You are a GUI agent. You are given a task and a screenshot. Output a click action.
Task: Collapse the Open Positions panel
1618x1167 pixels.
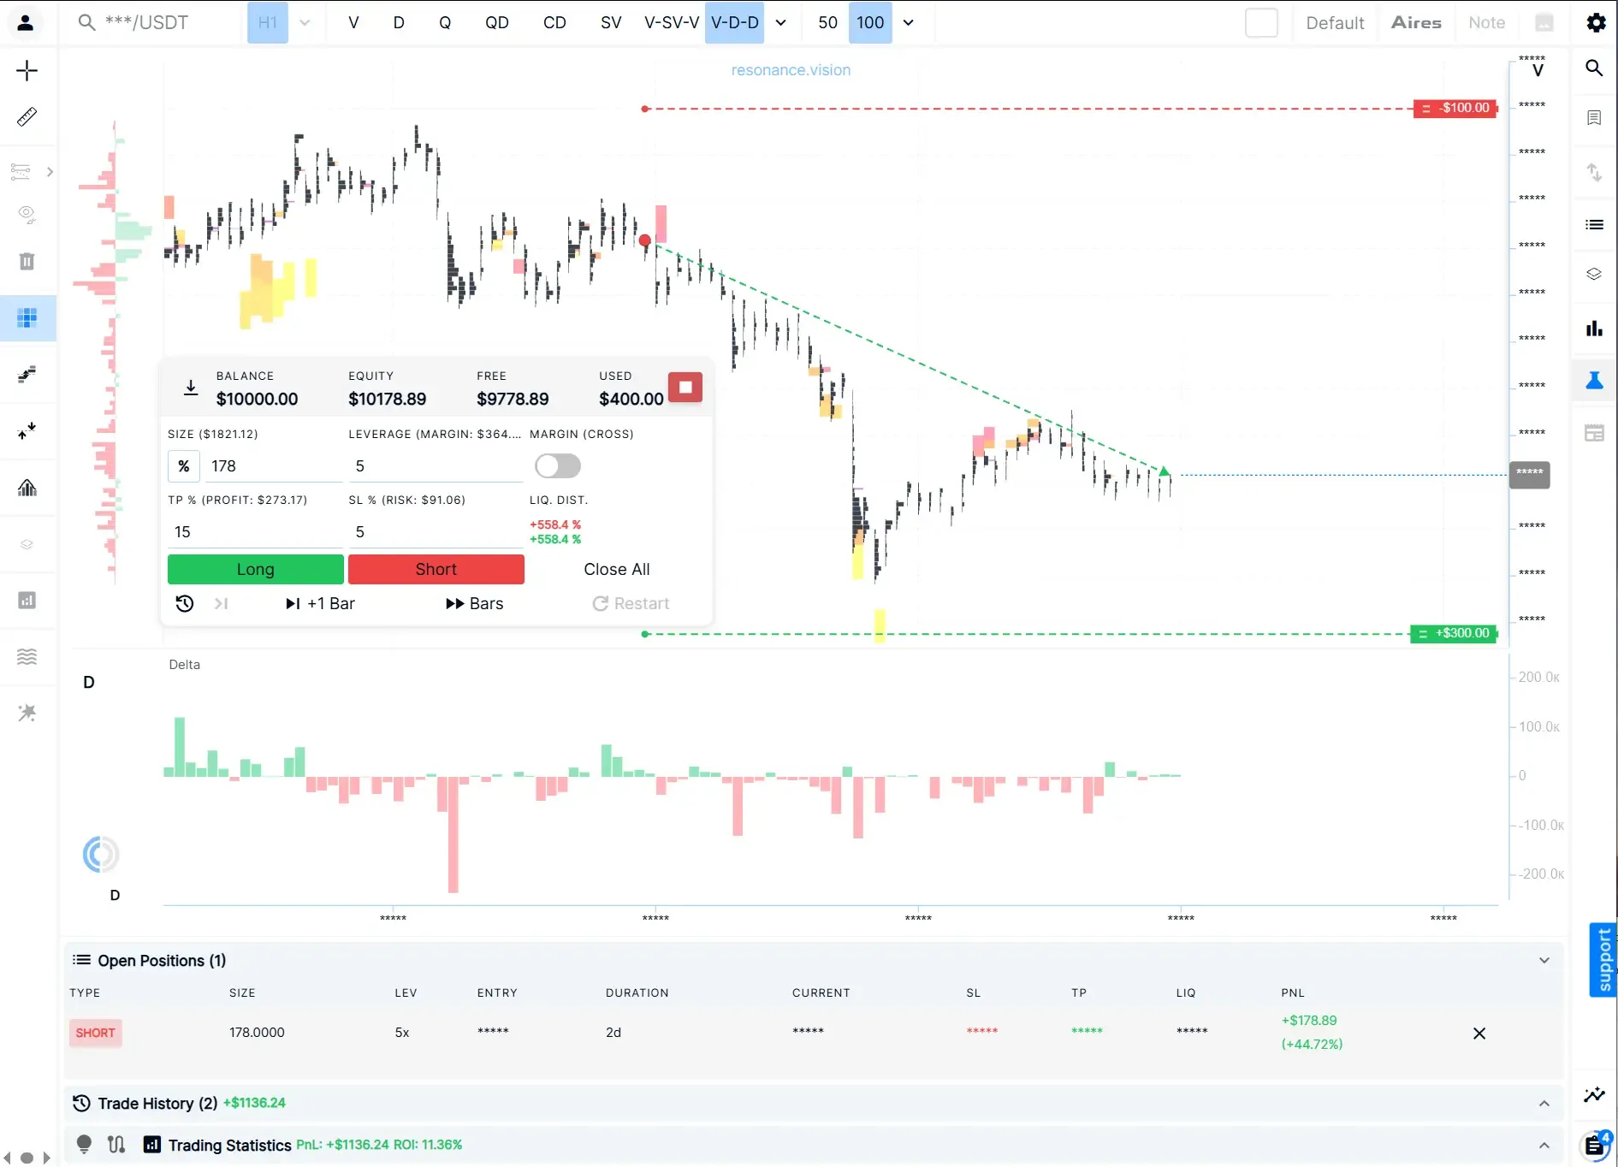pyautogui.click(x=1544, y=961)
